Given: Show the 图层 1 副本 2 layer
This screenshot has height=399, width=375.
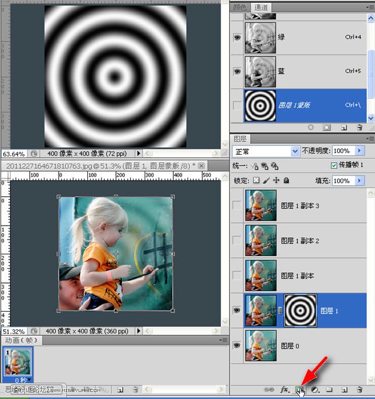Looking at the screenshot, I should point(237,240).
